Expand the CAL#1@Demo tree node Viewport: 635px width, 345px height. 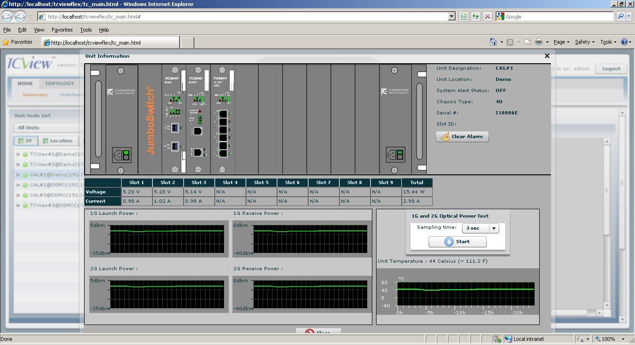click(18, 175)
